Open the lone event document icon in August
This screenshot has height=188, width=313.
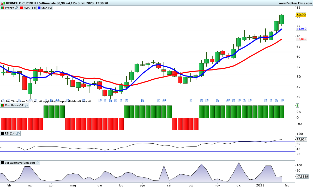point(142,100)
